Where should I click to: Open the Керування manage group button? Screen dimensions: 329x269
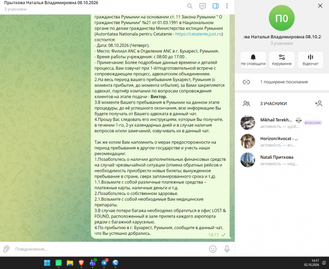(x=281, y=60)
